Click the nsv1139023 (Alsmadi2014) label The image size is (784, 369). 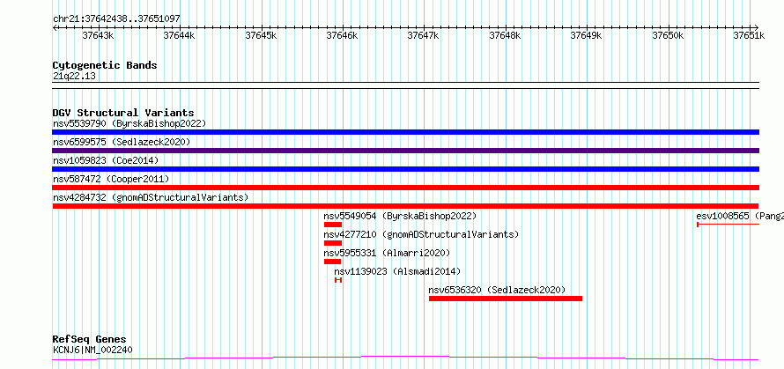click(397, 271)
